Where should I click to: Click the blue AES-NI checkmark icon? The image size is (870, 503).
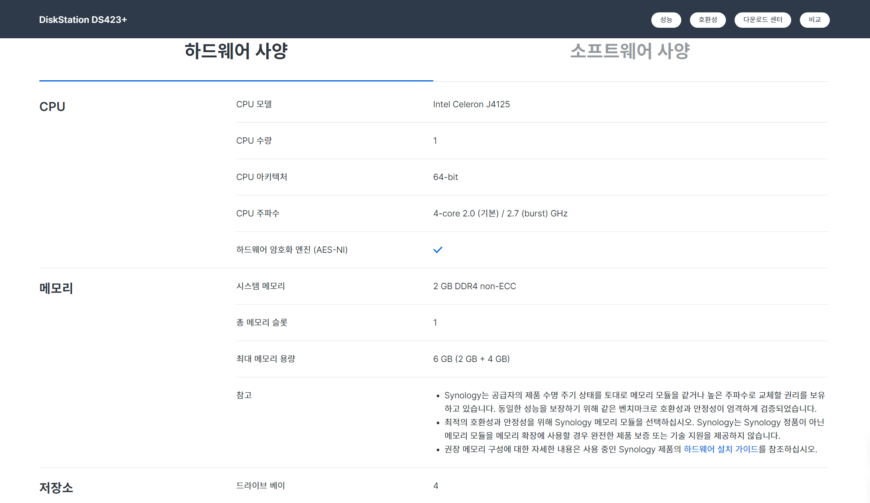(437, 250)
